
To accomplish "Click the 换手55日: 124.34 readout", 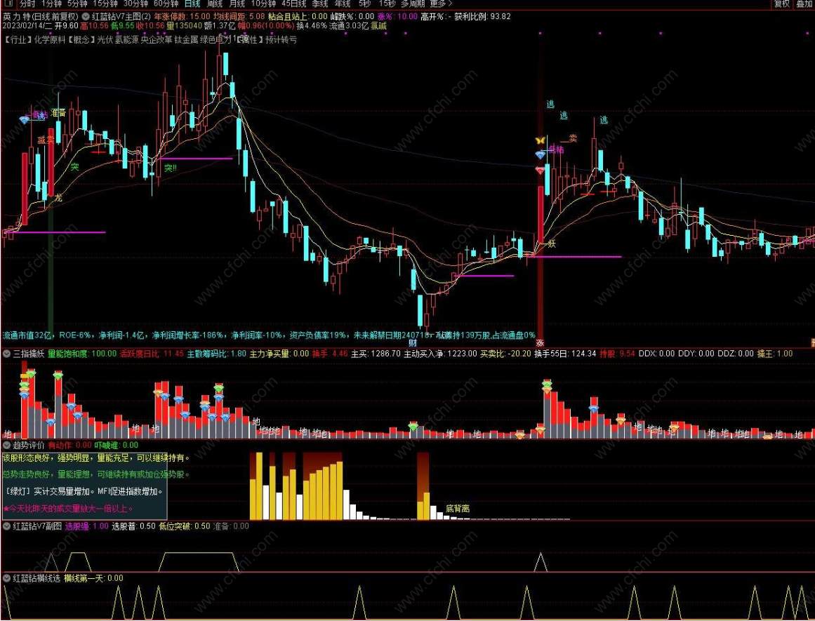I will (565, 354).
